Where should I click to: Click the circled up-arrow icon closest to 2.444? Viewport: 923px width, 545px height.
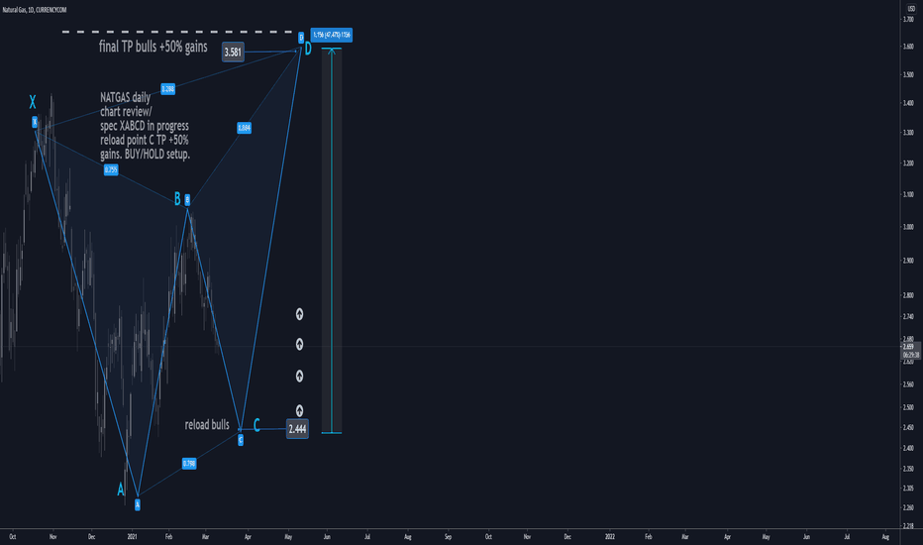click(300, 410)
